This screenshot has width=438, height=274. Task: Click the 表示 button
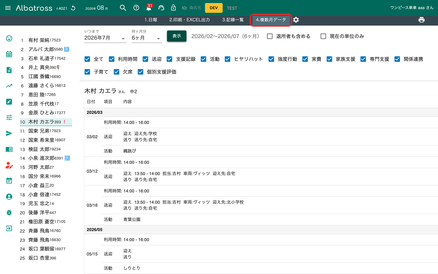click(x=177, y=36)
